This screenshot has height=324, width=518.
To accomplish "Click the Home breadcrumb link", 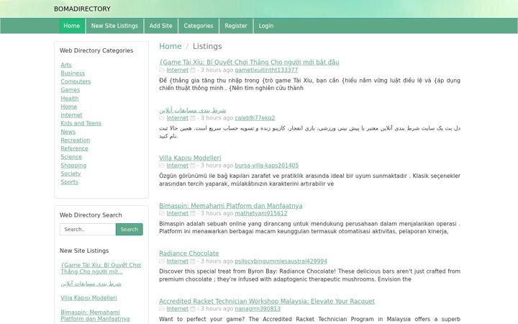I will [x=170, y=46].
